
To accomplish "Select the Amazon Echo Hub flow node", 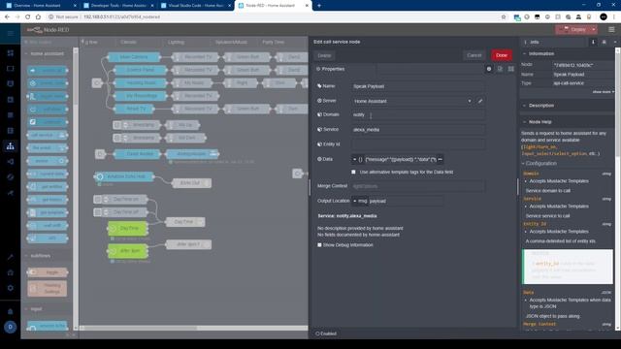I will (x=124, y=176).
